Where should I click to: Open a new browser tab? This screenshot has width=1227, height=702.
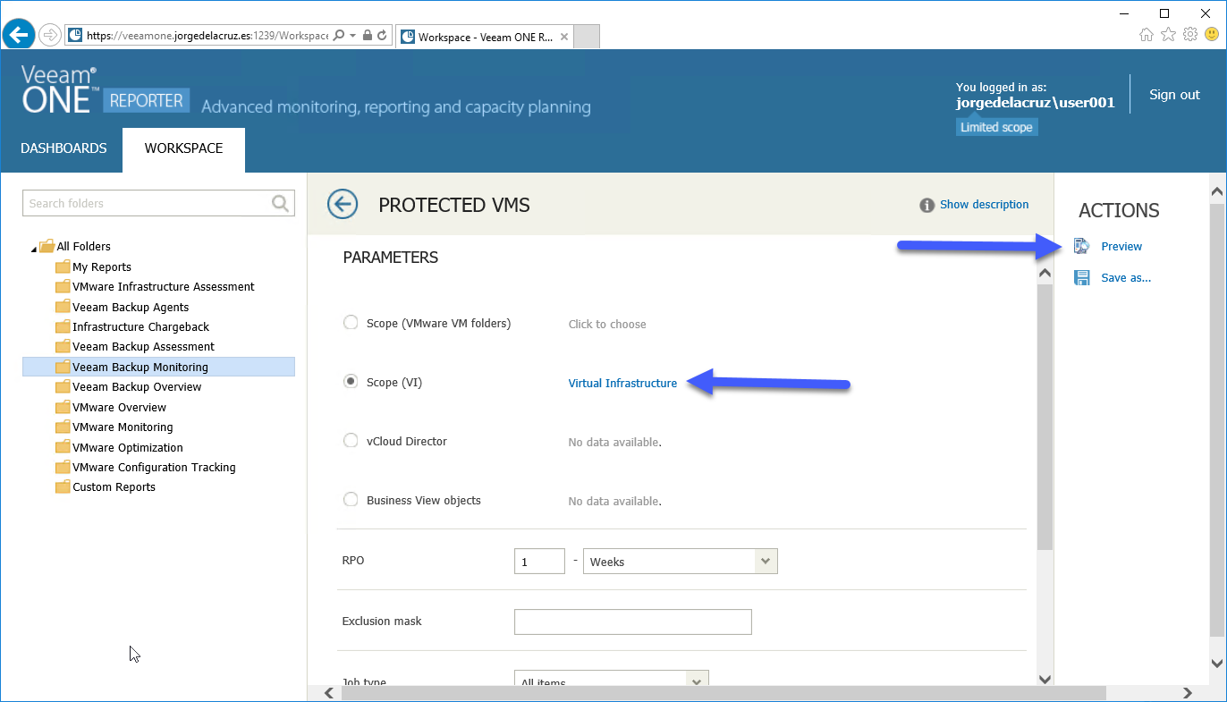coord(586,37)
